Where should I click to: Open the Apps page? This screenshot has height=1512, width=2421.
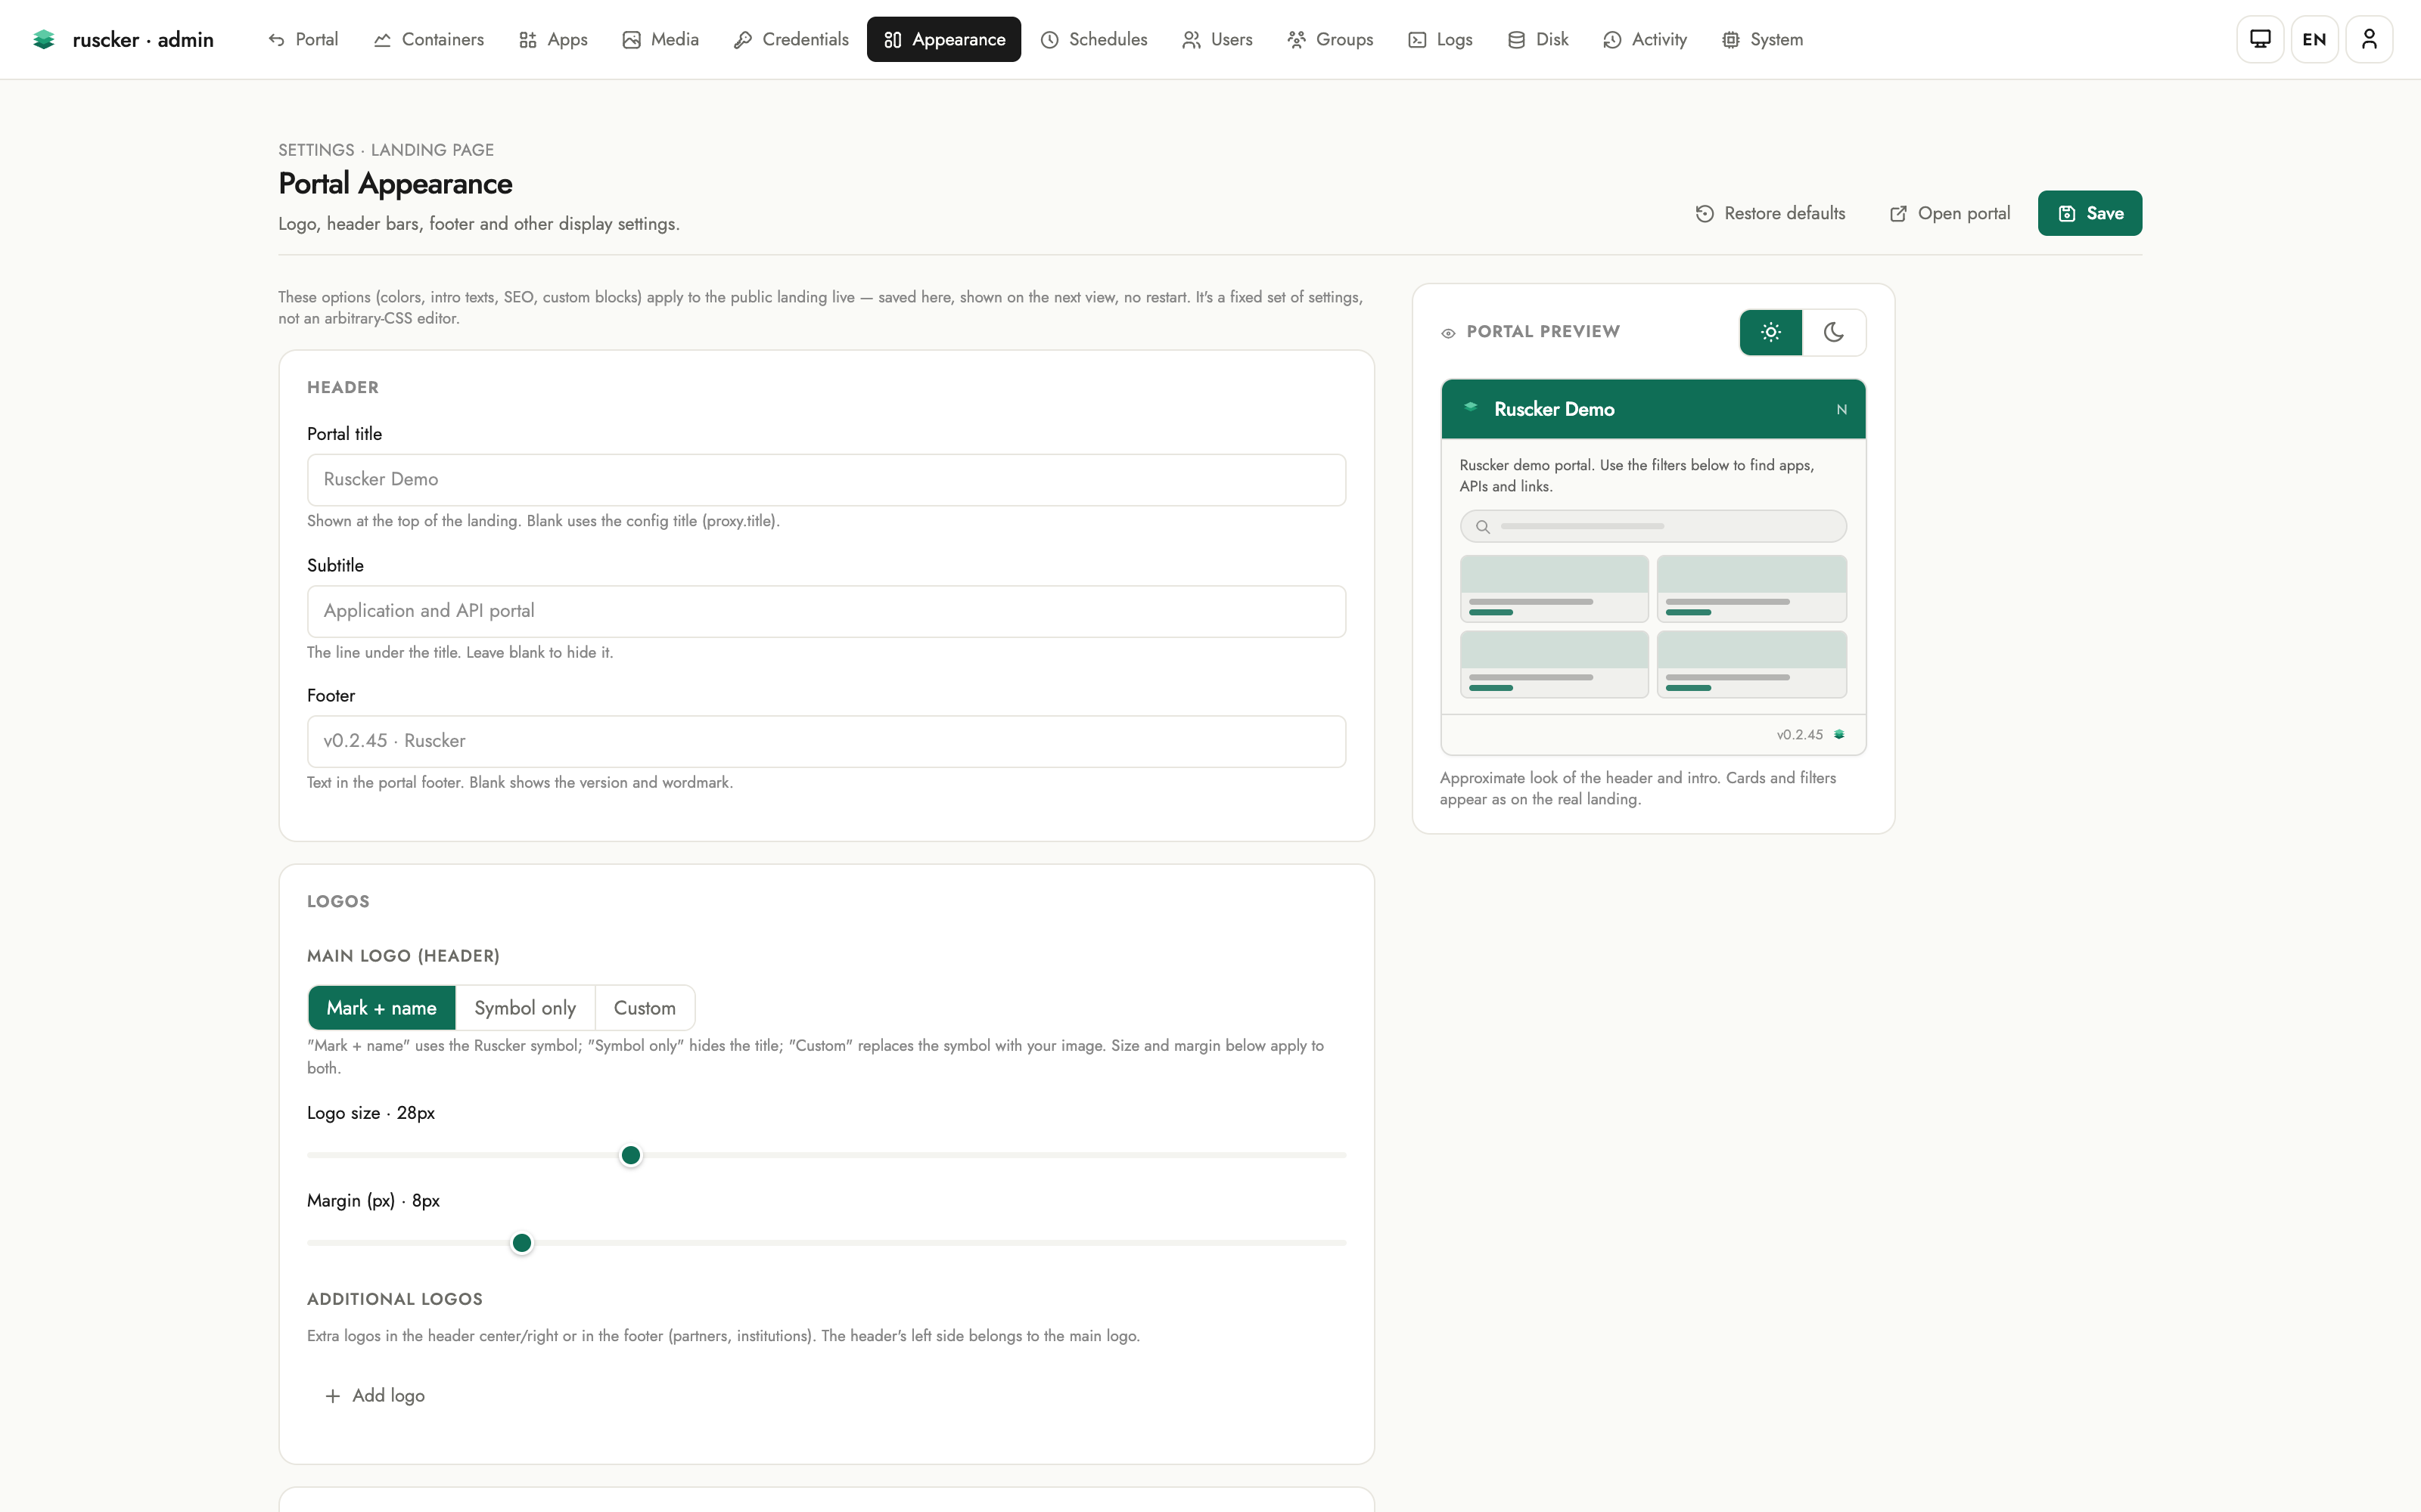click(553, 39)
